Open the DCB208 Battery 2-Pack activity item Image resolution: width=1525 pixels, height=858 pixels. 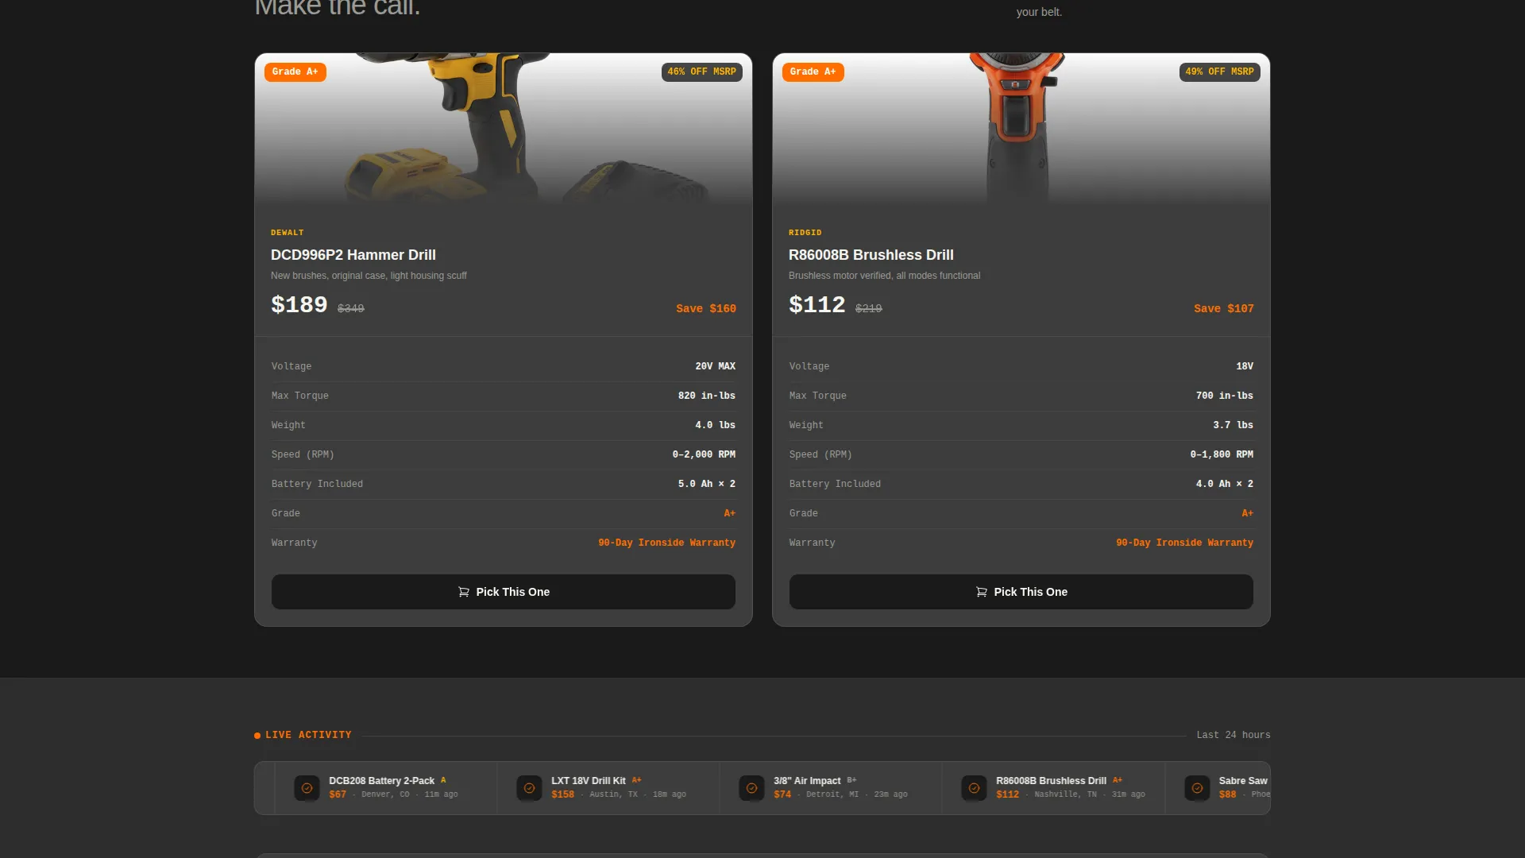point(386,787)
